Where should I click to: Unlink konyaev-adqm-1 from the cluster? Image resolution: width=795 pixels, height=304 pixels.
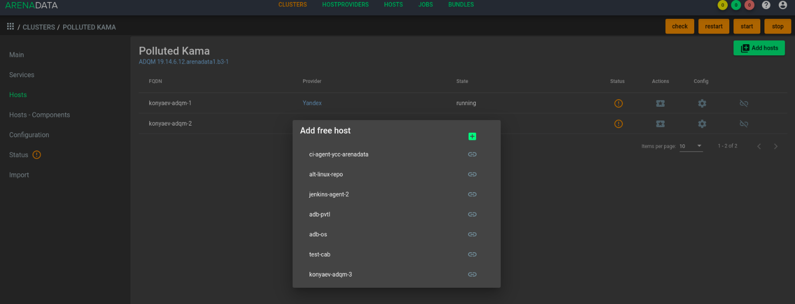tap(744, 103)
